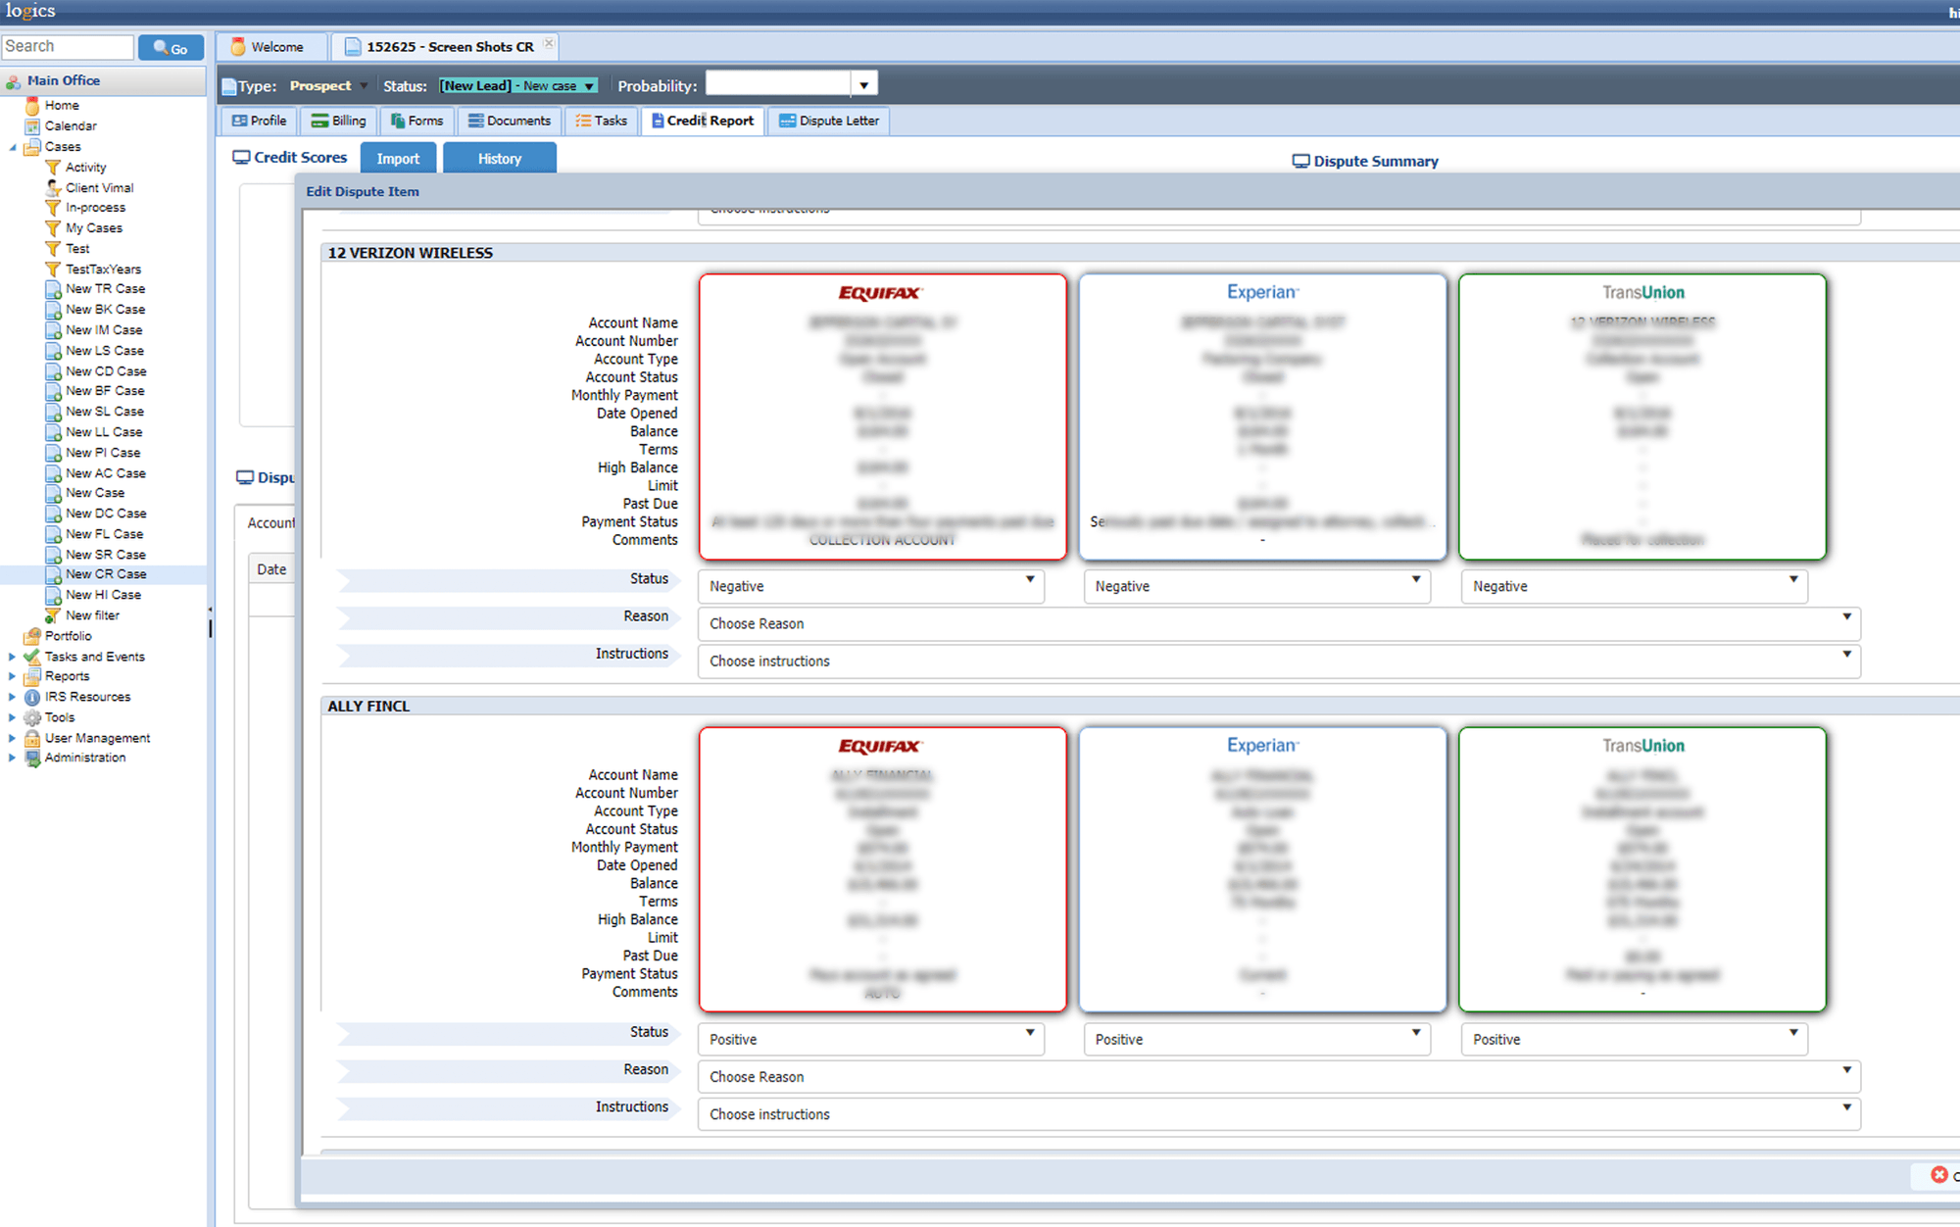Expand the Tasks and Events tree node
The height and width of the screenshot is (1227, 1960).
pos(12,658)
